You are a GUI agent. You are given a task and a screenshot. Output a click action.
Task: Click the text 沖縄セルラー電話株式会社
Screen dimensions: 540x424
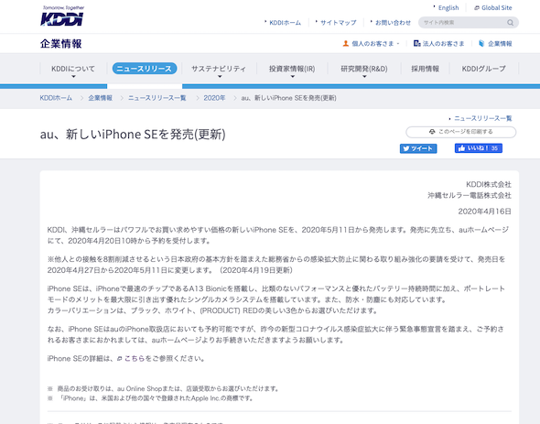pyautogui.click(x=470, y=195)
